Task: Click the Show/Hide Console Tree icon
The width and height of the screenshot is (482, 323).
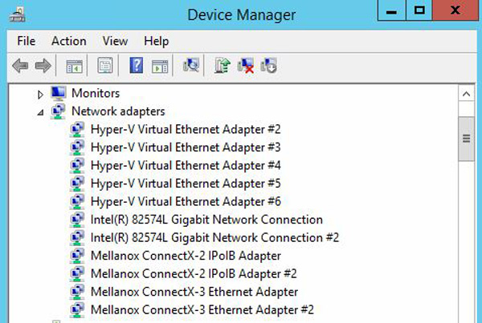Action: point(74,66)
